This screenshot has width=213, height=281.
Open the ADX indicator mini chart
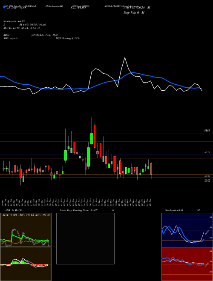(26, 230)
